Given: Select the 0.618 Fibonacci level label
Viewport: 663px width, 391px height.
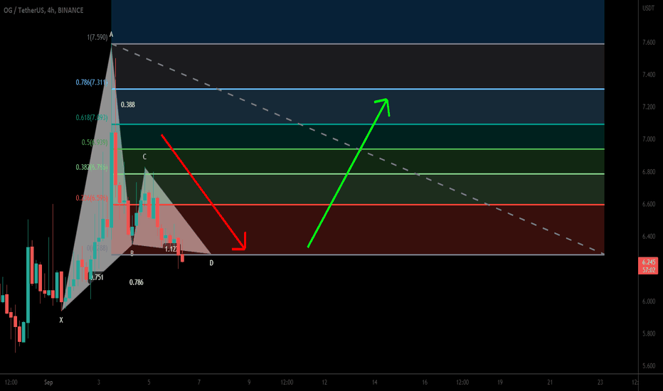Looking at the screenshot, I should (92, 117).
